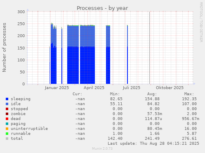The width and height of the screenshot is (205, 153).
Task: Click the 'paging' legend label
Action: (x=18, y=124)
